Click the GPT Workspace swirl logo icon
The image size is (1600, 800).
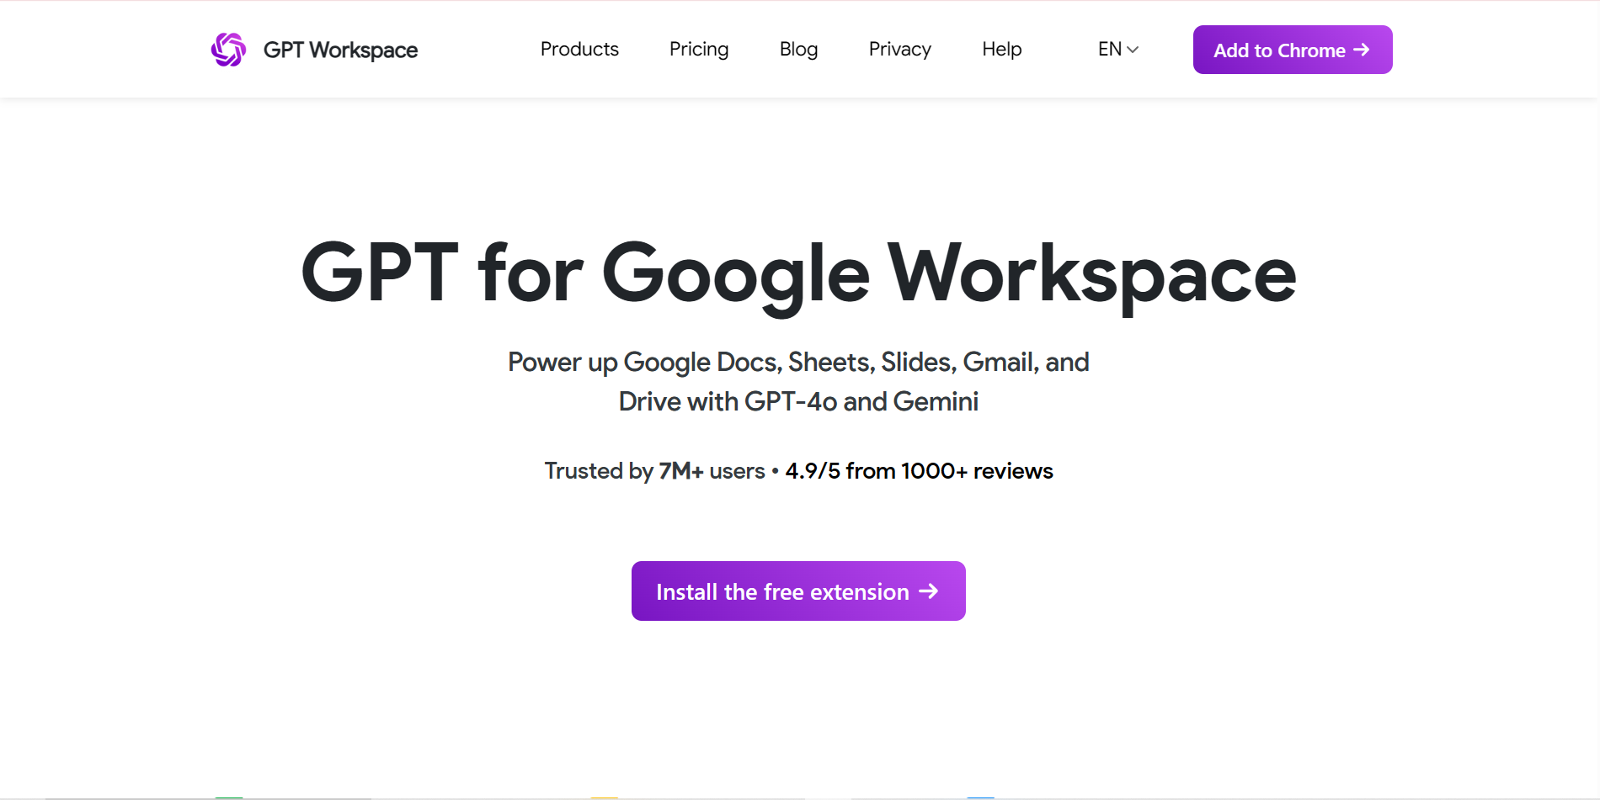tap(228, 50)
